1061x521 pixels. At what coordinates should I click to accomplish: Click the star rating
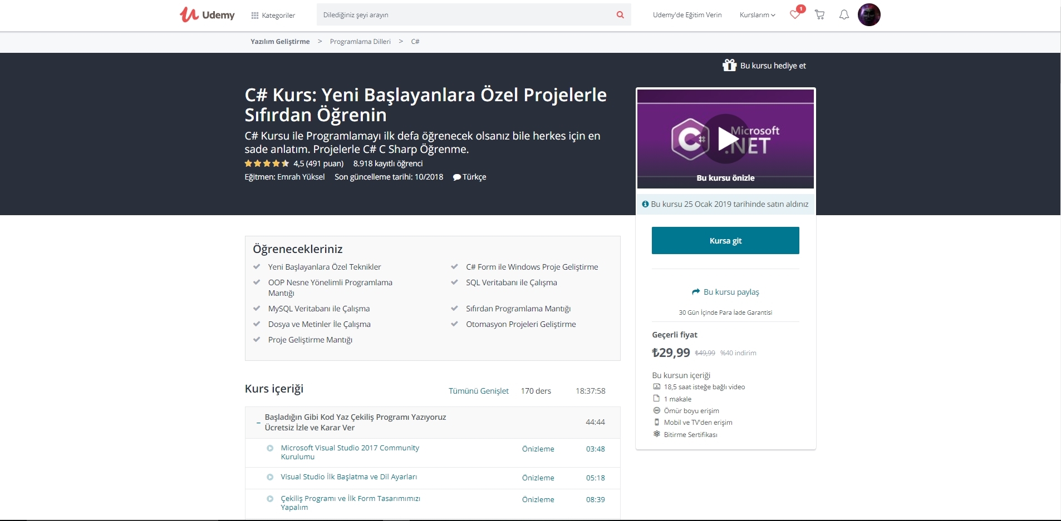267,163
